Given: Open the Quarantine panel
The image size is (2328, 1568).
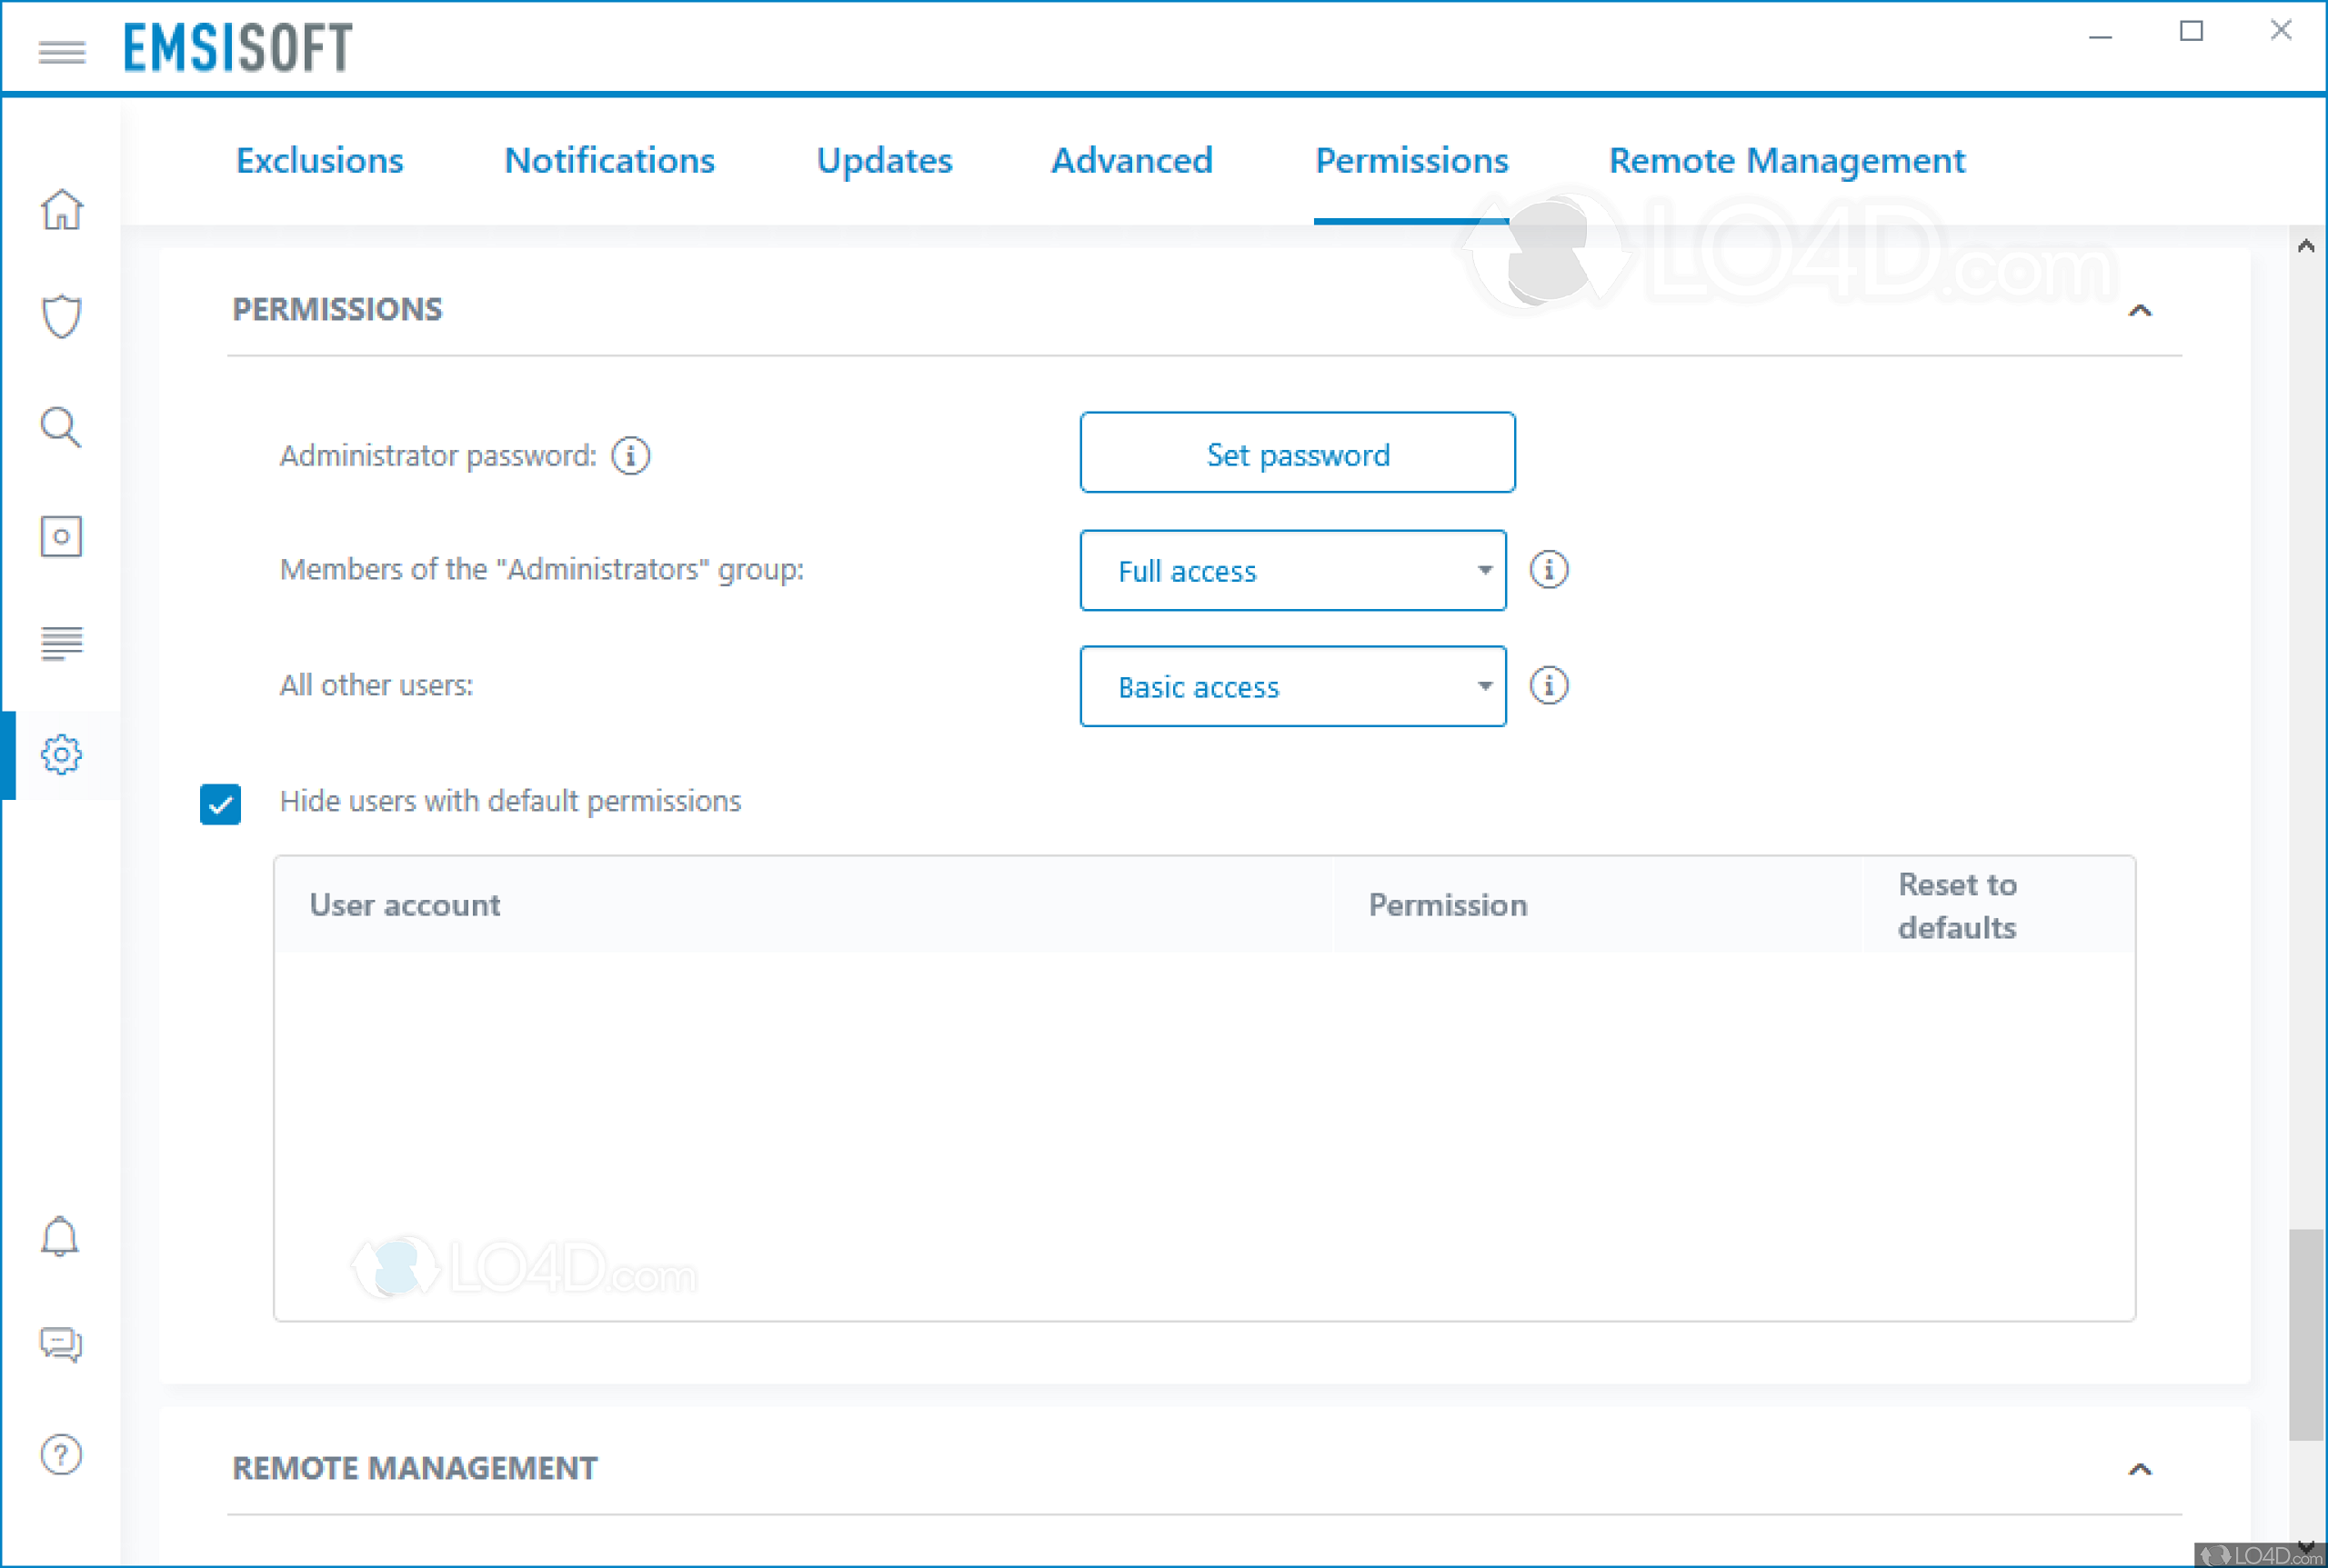Looking at the screenshot, I should click(61, 536).
